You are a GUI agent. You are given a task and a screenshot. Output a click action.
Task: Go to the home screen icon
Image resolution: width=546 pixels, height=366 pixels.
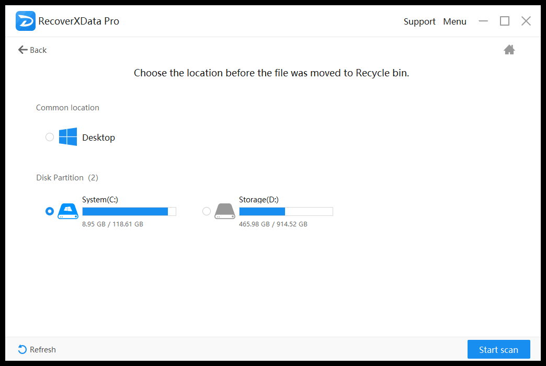509,50
